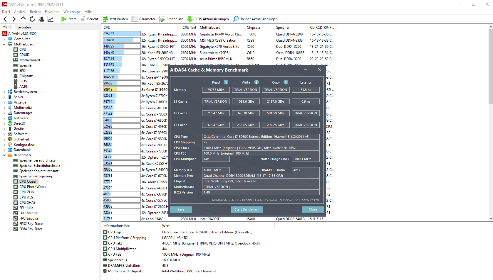Minimize the Cache & Memory Benchmark dialog
Image resolution: width=493 pixels, height=280 pixels.
coord(306,69)
